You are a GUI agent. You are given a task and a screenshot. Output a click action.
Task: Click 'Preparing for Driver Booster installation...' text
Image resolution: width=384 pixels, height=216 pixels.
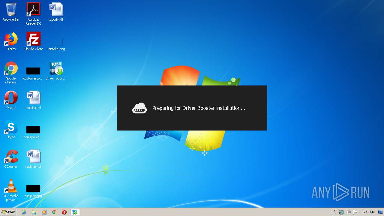199,108
